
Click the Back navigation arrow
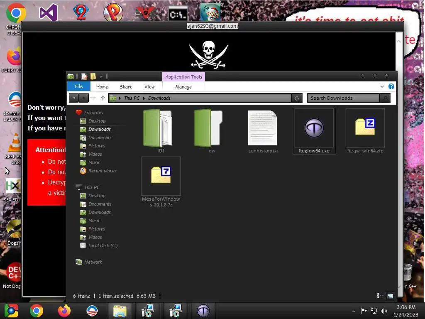point(74,98)
